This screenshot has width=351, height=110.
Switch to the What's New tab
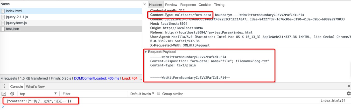pos(35,87)
